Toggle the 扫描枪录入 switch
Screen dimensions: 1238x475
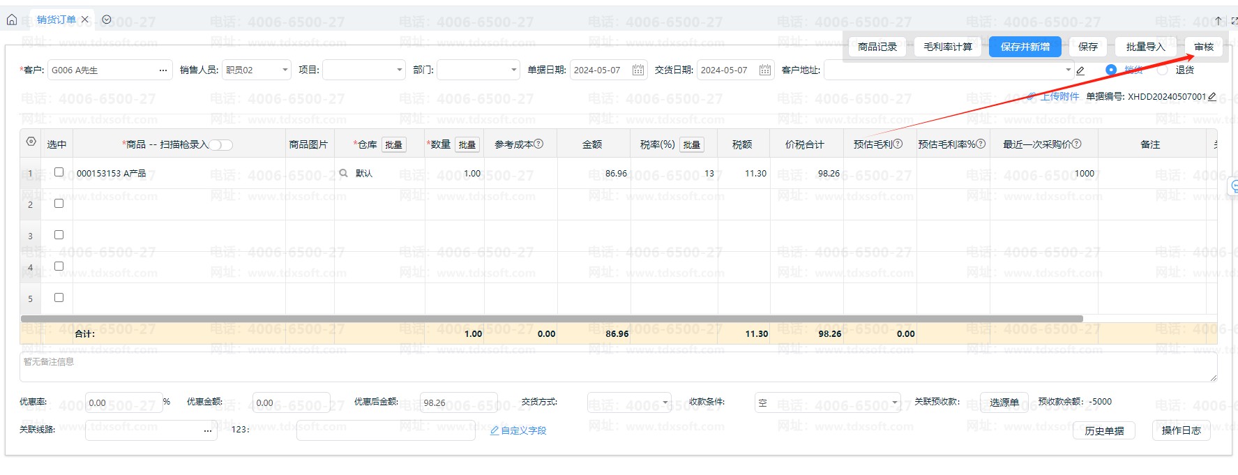point(221,144)
